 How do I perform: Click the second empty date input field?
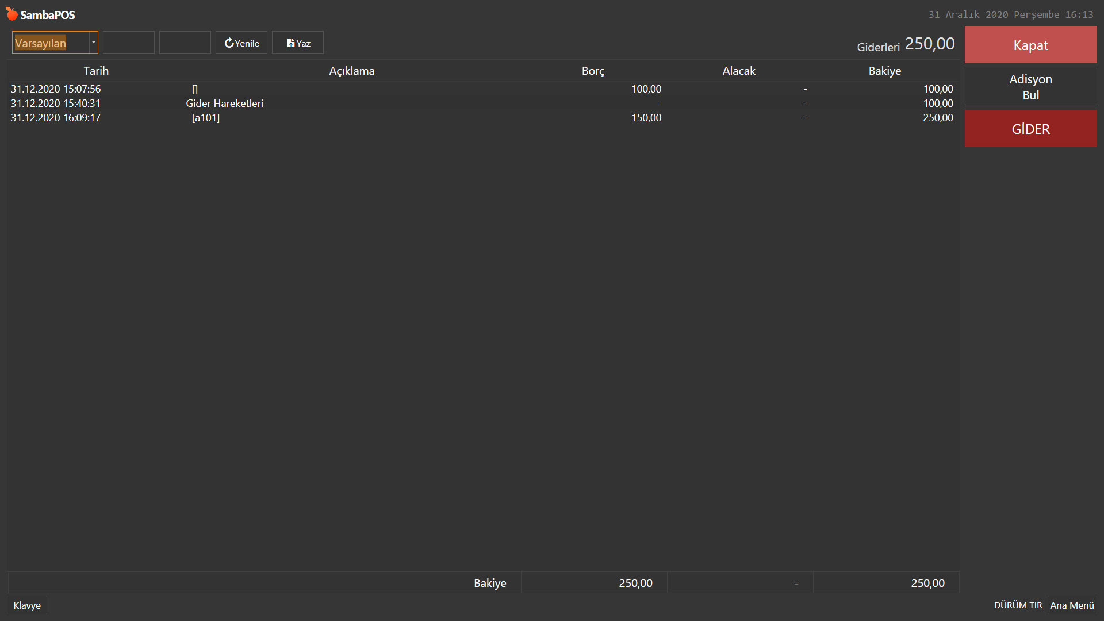point(185,43)
